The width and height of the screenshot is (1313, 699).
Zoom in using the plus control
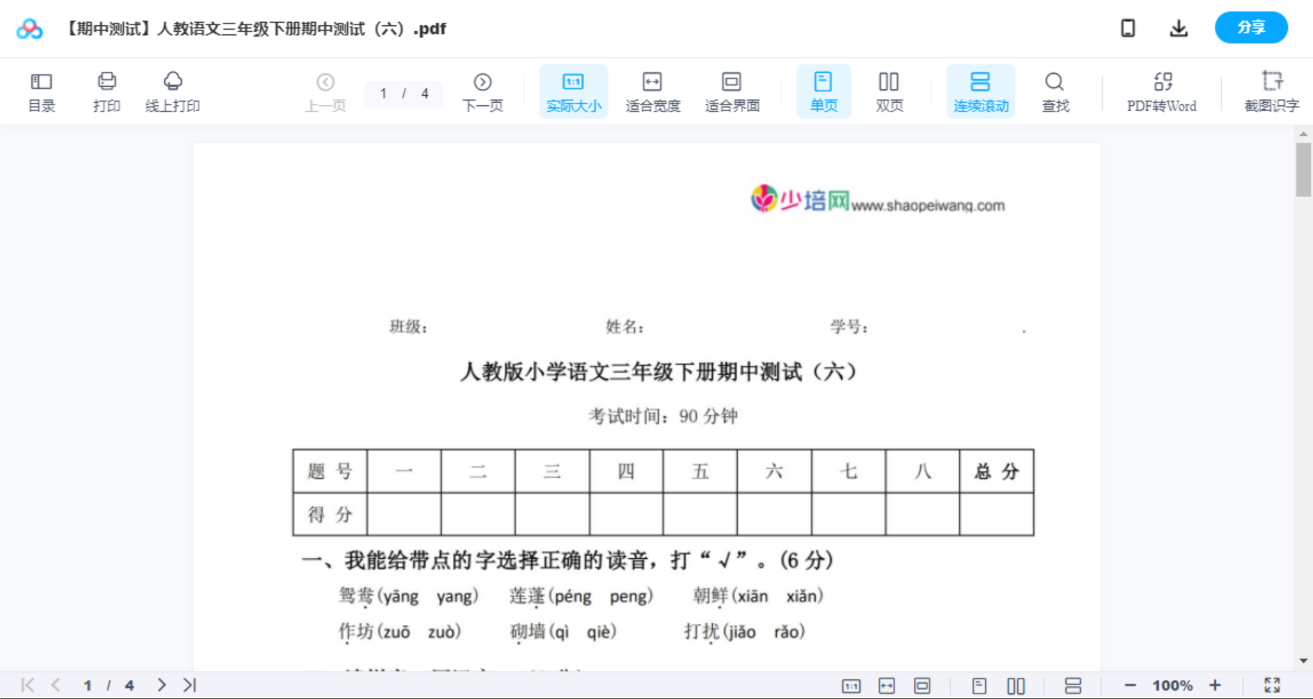click(x=1216, y=685)
